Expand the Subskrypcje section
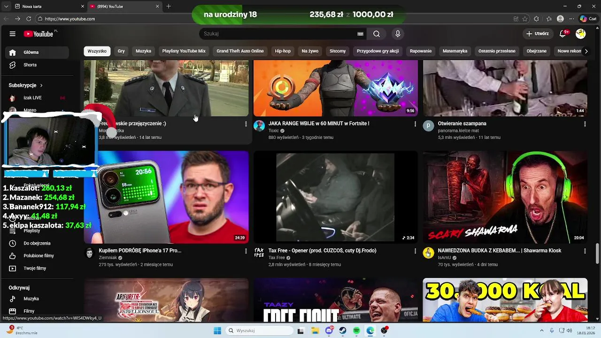 [25, 85]
